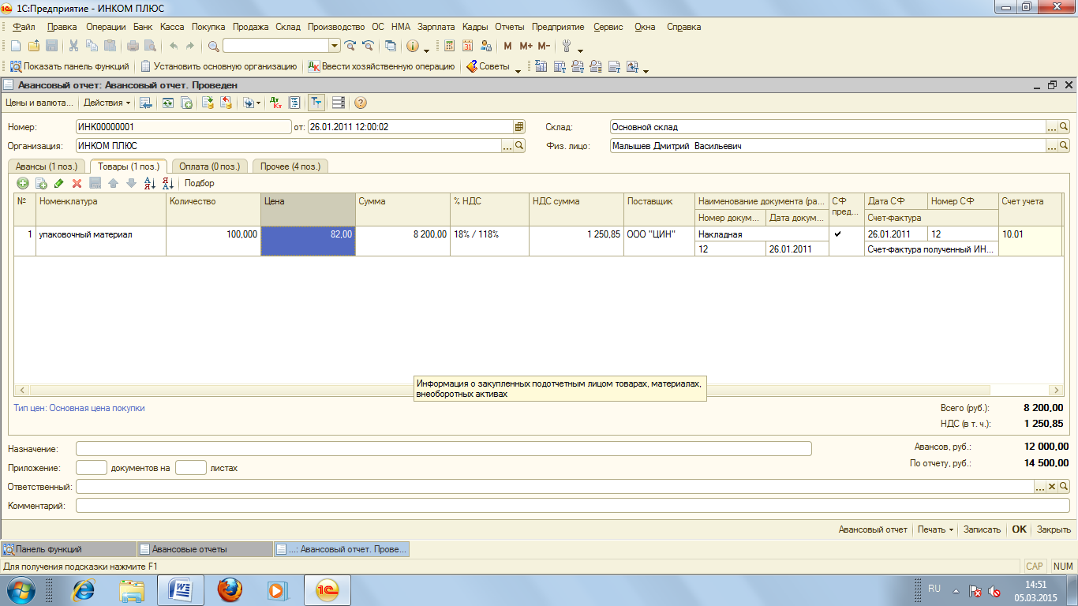Open the calculator icon
This screenshot has width=1078, height=606.
click(x=449, y=46)
